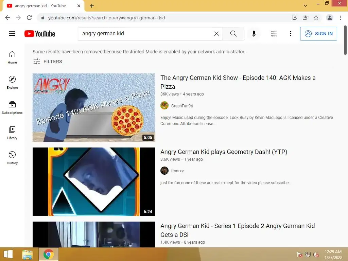Open Library in the sidebar
This screenshot has width=348, height=261.
click(x=12, y=133)
